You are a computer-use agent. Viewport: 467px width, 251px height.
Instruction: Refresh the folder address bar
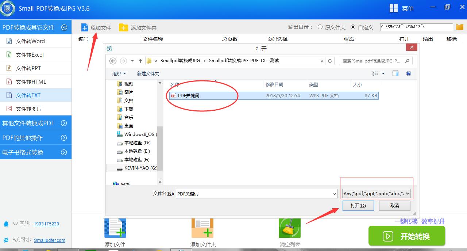[x=330, y=61]
